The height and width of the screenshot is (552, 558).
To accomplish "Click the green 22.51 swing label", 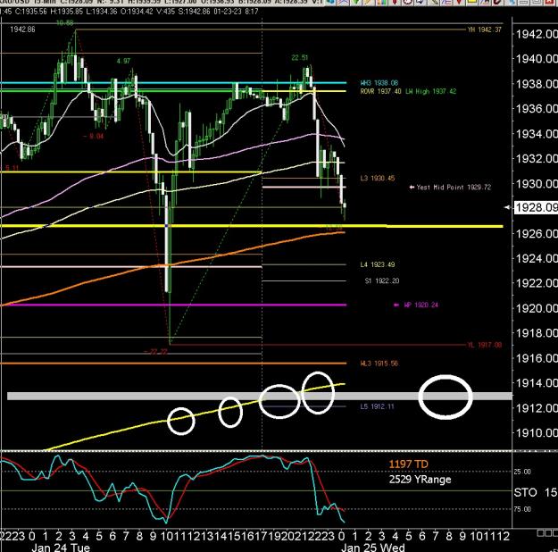I will 300,58.
